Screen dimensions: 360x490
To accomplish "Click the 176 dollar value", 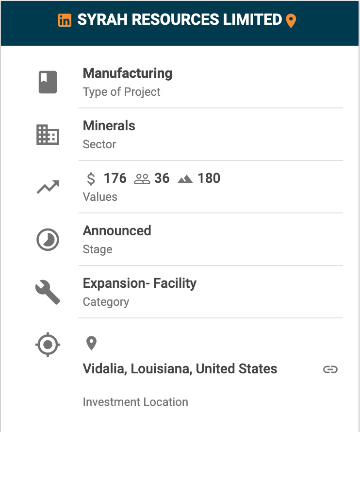I will click(115, 178).
